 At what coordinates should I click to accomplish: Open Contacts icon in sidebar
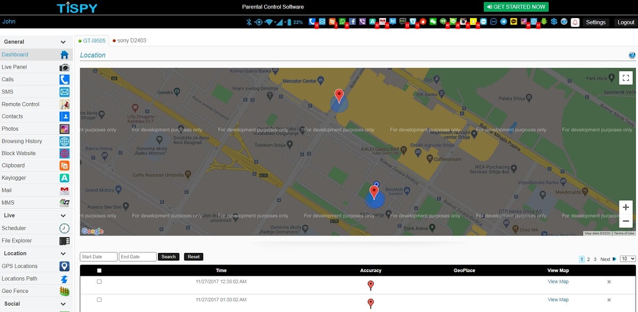64,116
